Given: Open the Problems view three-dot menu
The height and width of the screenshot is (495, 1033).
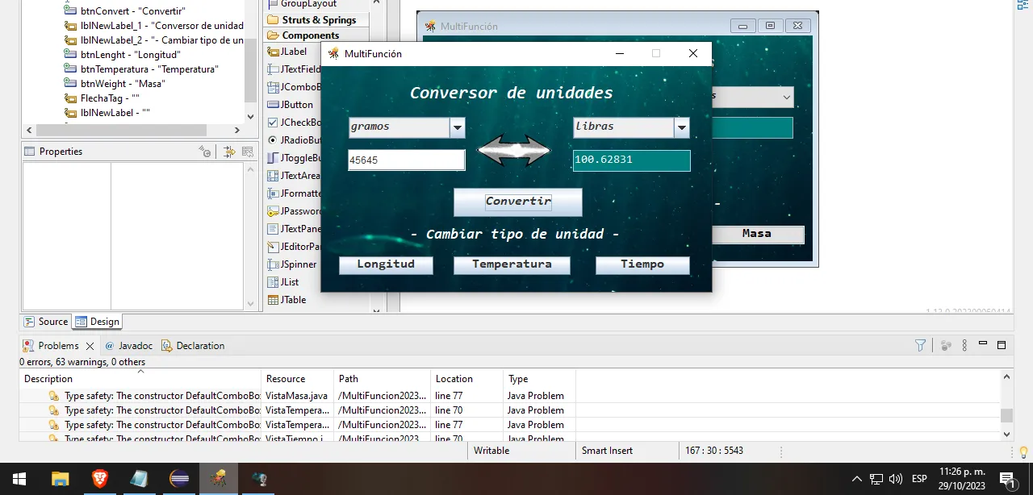Looking at the screenshot, I should pyautogui.click(x=964, y=345).
